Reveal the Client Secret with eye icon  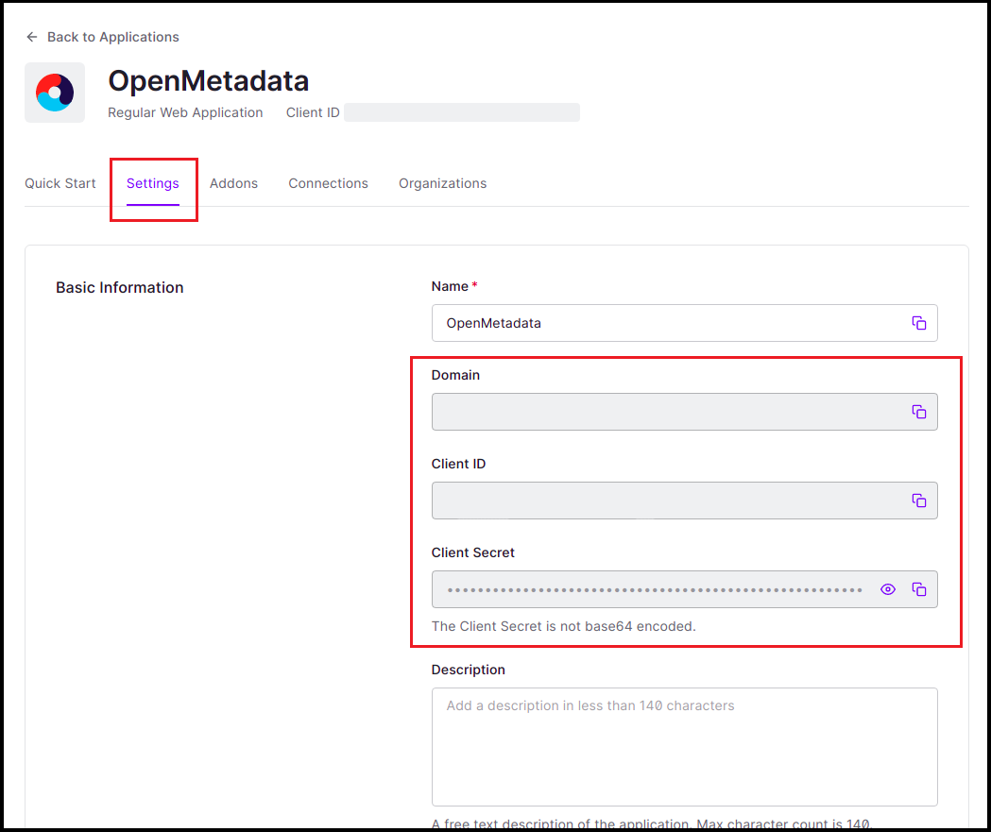pyautogui.click(x=887, y=589)
